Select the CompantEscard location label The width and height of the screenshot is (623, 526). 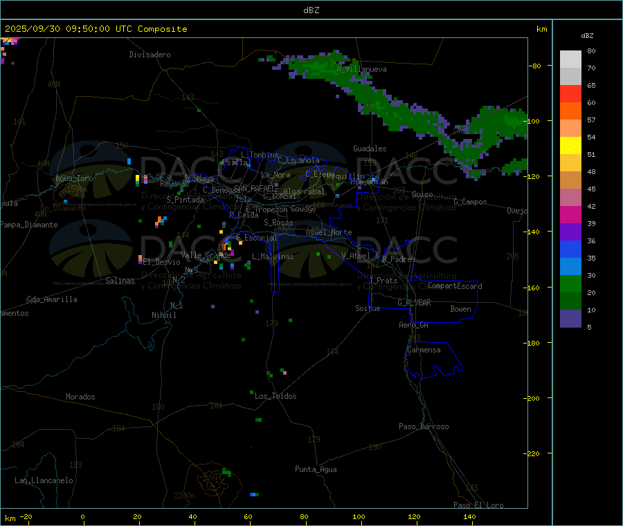pos(455,285)
